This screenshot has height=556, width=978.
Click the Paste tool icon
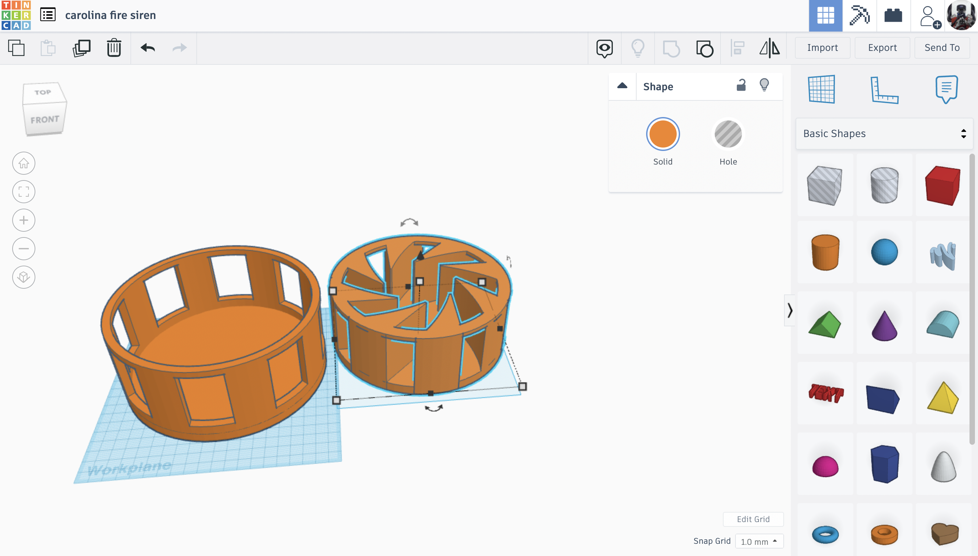[48, 48]
